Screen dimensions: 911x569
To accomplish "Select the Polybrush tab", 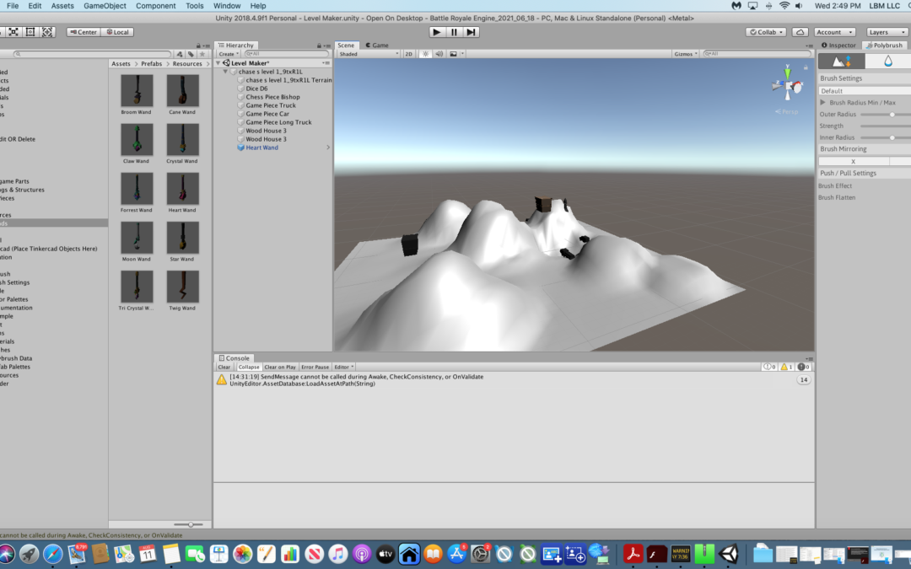I will tap(884, 46).
